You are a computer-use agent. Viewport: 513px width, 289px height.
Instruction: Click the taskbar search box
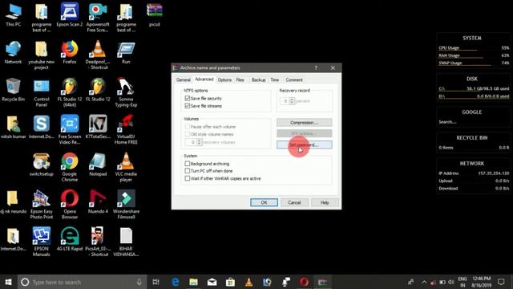pyautogui.click(x=81, y=282)
